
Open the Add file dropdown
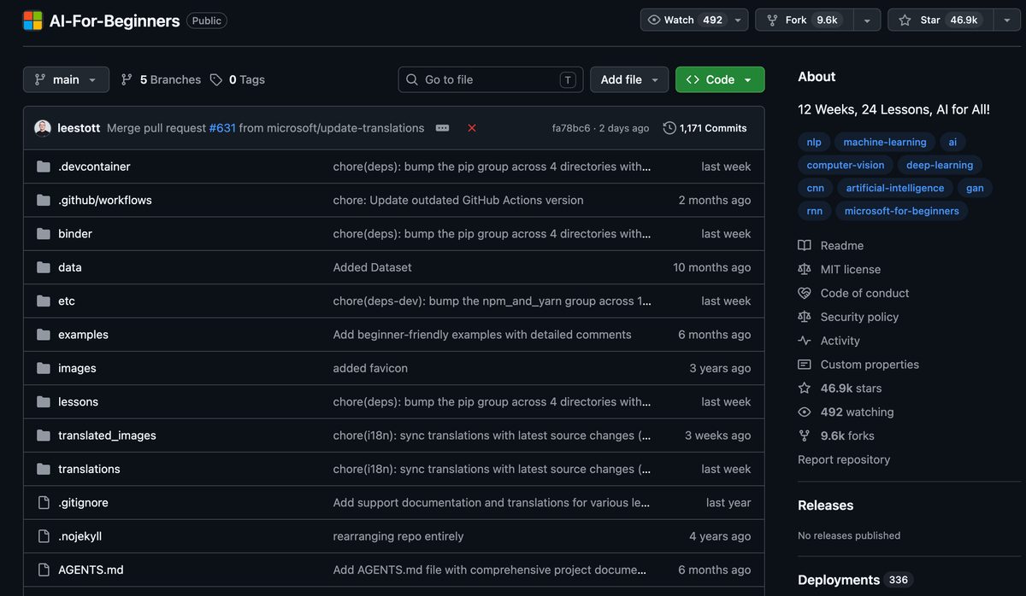click(629, 79)
